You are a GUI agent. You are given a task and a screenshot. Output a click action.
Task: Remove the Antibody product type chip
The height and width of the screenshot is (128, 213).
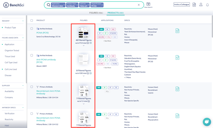point(77,5)
